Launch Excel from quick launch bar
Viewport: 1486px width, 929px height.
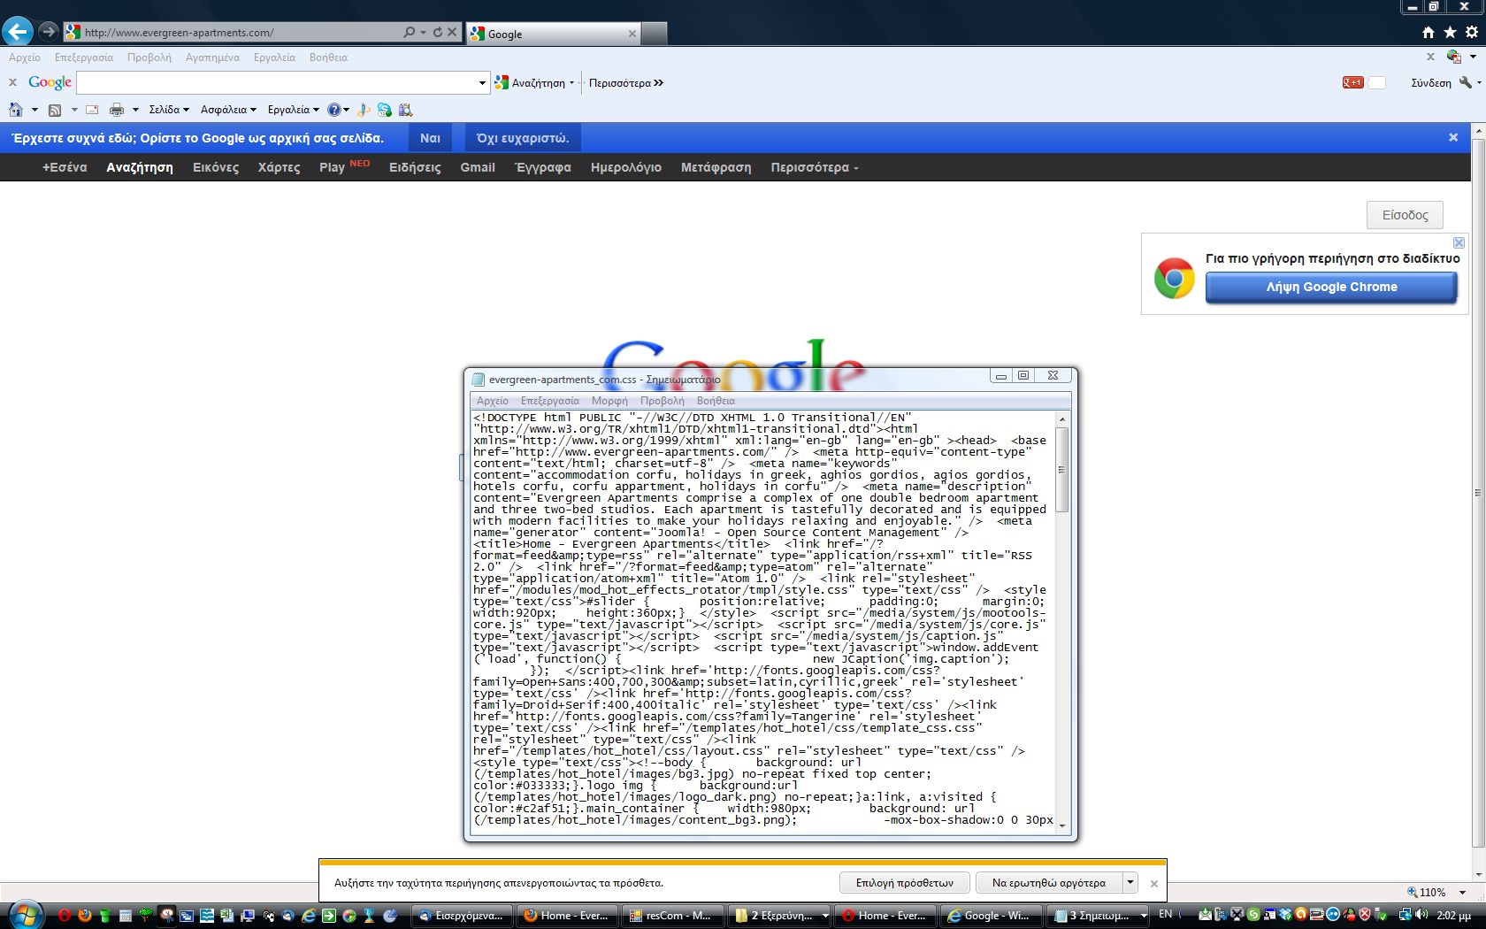click(227, 916)
